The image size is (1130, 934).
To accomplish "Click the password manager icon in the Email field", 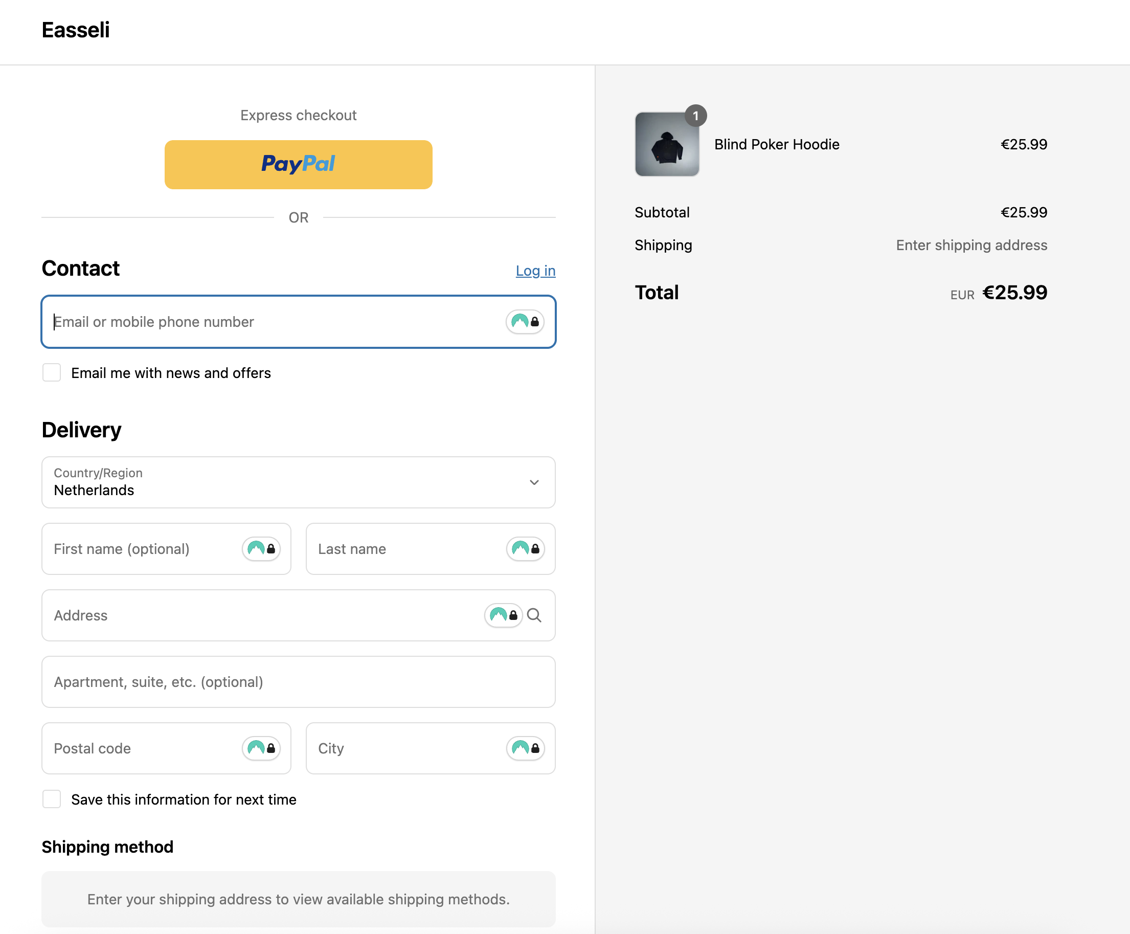I will pos(525,322).
